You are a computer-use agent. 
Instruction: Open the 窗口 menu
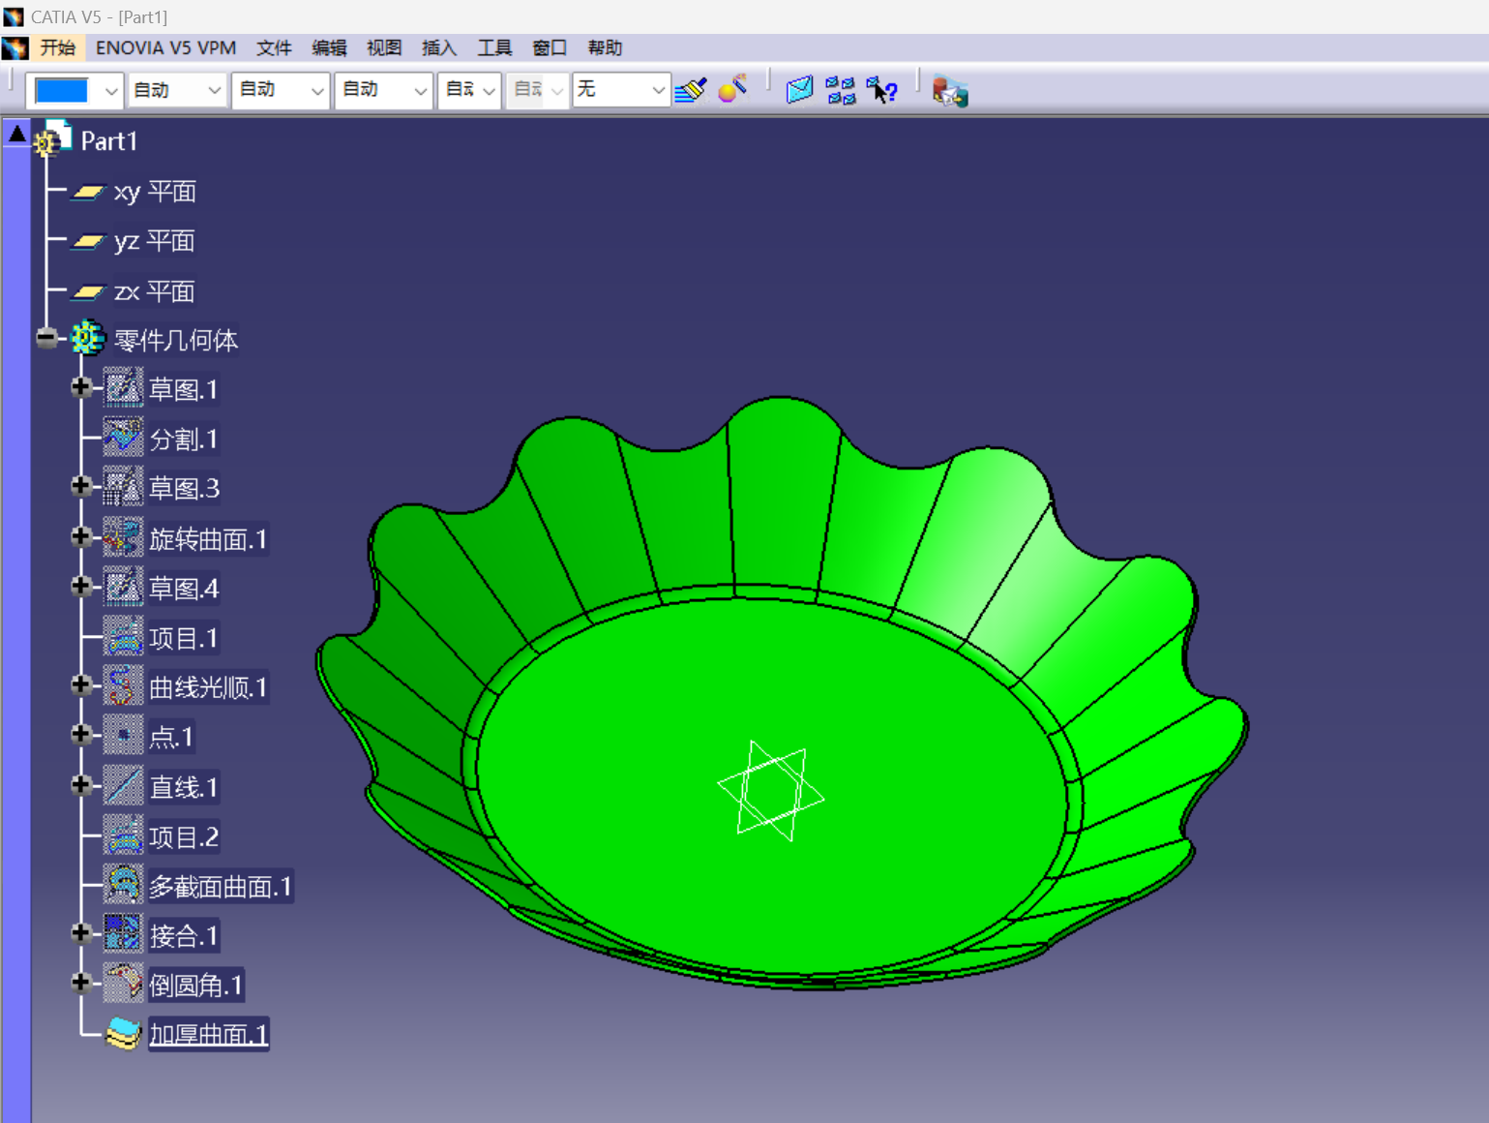[550, 47]
